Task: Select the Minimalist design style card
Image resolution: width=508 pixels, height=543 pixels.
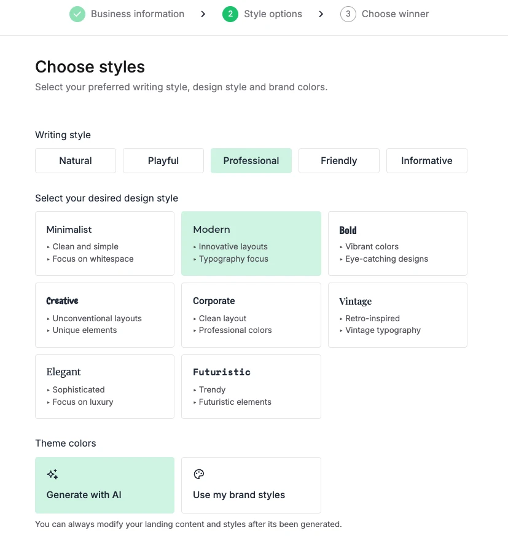Action: point(104,243)
